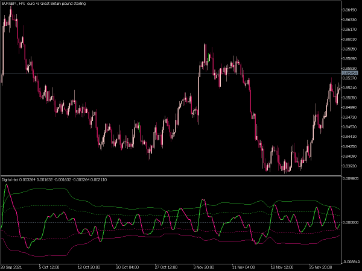Click the '11 Nov 04:00' time label
The height and width of the screenshot is (271, 362).
click(x=243, y=267)
